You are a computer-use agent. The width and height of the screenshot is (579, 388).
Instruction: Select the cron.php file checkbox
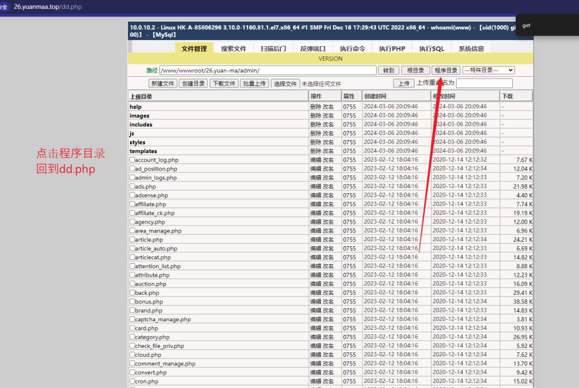[132, 381]
